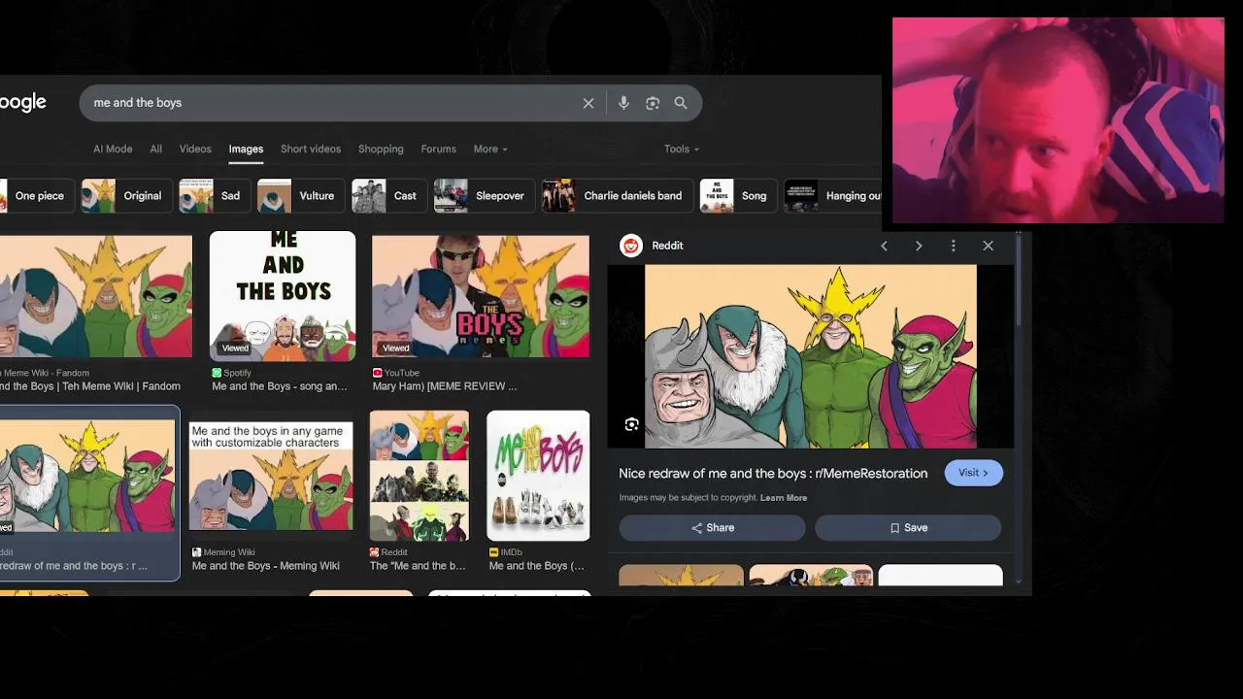Open the Shopping tab
Viewport: 1243px width, 699px height.
pyautogui.click(x=381, y=149)
